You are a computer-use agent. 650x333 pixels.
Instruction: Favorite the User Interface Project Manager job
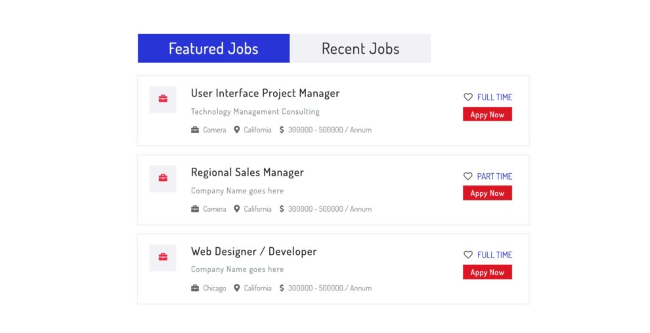pos(468,97)
